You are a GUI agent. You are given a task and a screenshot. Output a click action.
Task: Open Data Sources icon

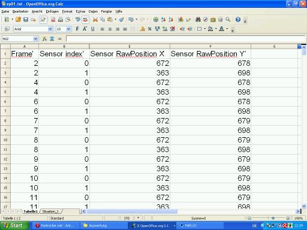[221, 19]
